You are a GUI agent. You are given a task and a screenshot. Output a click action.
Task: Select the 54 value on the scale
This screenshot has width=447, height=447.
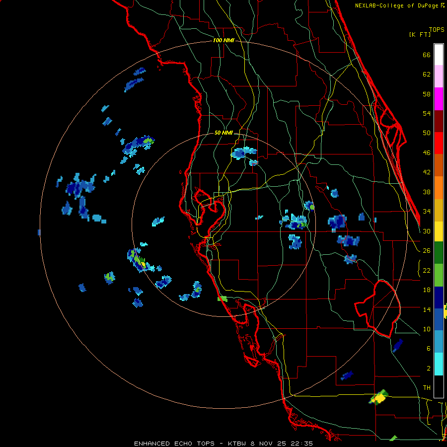[x=427, y=113]
